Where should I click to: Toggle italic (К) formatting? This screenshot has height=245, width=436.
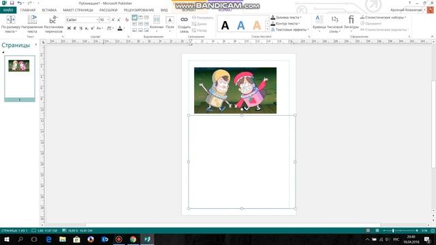pyautogui.click(x=75, y=28)
